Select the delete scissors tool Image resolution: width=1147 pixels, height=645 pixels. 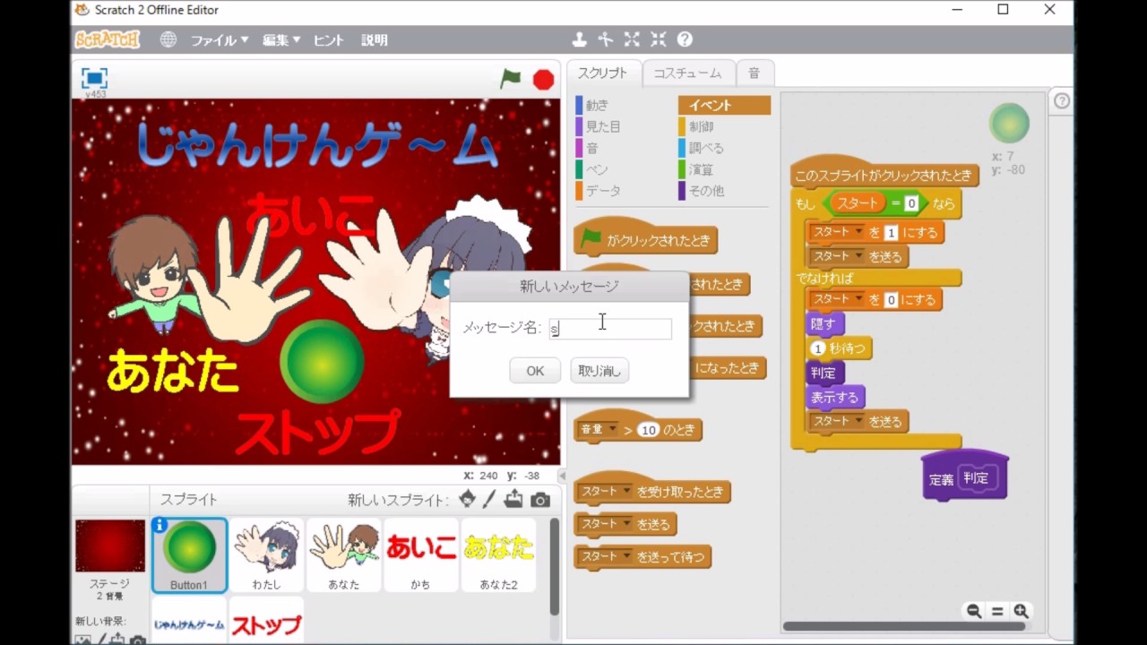tap(606, 39)
